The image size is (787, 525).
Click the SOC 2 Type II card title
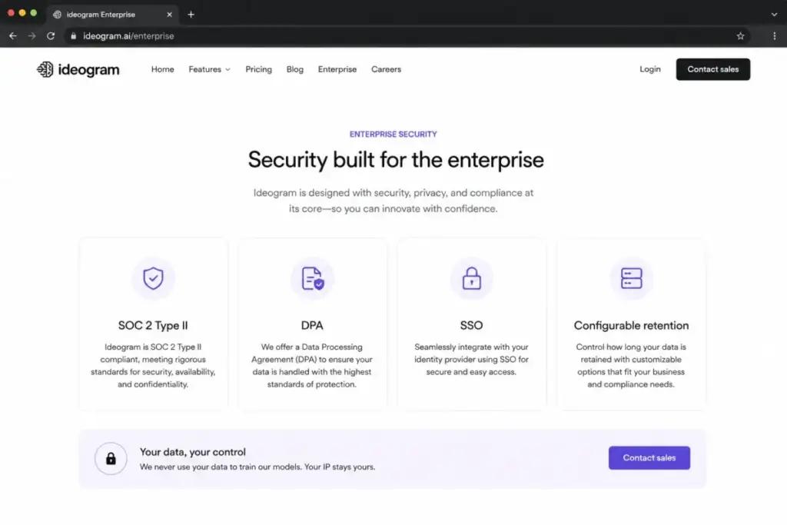[153, 325]
